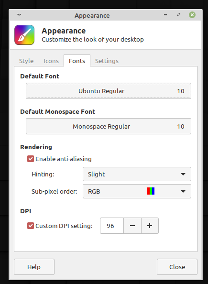Viewport: 208px width, 284px height.
Task: Open the window menu chevron in titlebar
Action: tap(19, 15)
